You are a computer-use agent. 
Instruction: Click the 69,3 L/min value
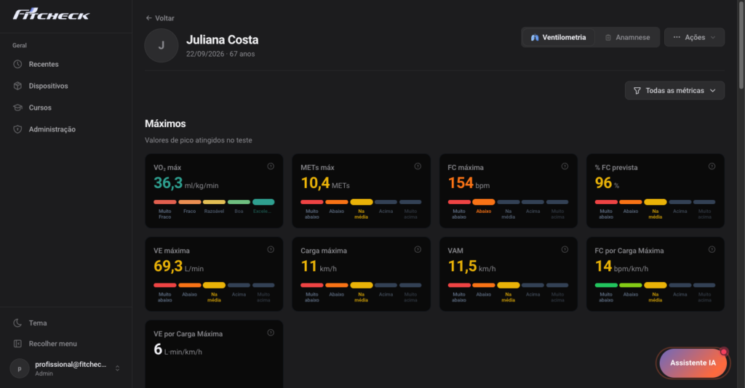178,267
